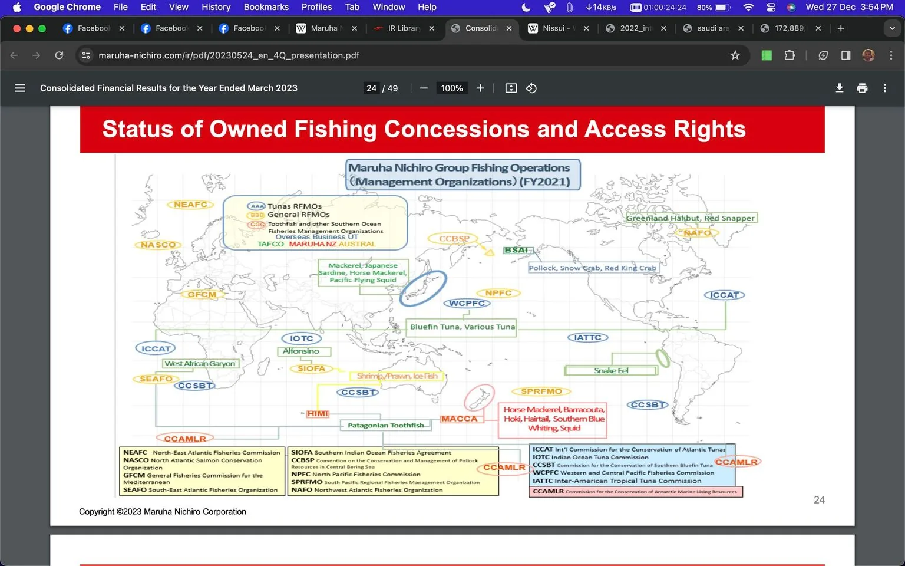Toggle dark mode via the moon menu bar icon

coord(526,7)
